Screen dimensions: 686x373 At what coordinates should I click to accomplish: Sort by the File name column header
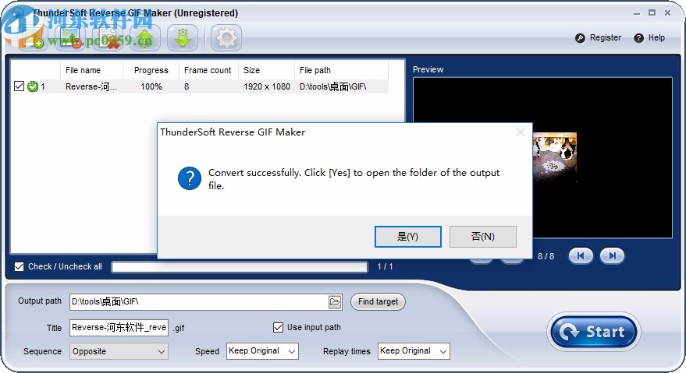[91, 70]
